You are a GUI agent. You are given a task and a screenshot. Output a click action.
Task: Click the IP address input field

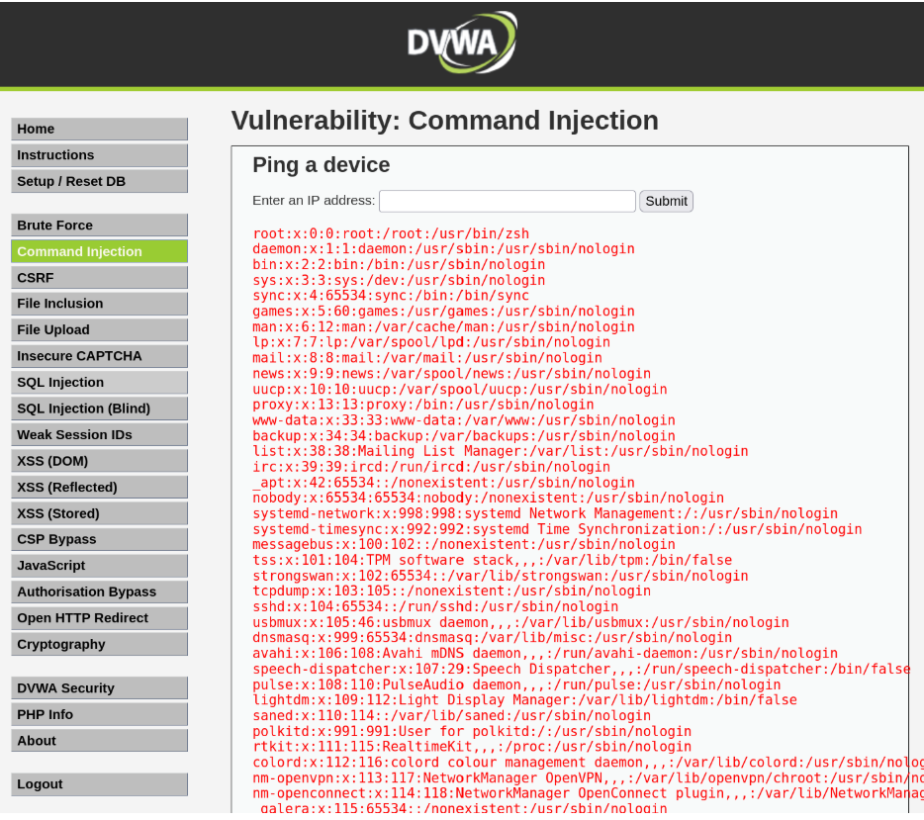pos(507,201)
